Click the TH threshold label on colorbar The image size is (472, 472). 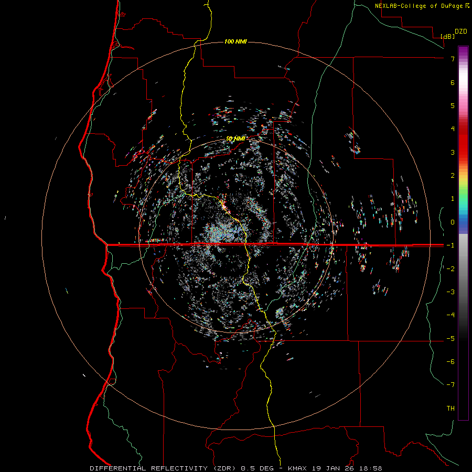point(450,409)
